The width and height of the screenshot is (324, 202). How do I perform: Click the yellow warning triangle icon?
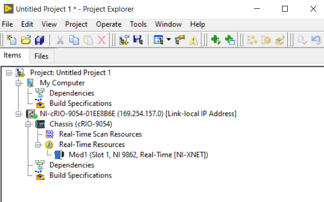coord(194,40)
